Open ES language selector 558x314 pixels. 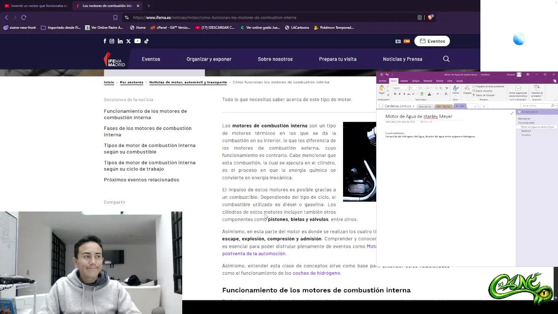click(402, 41)
